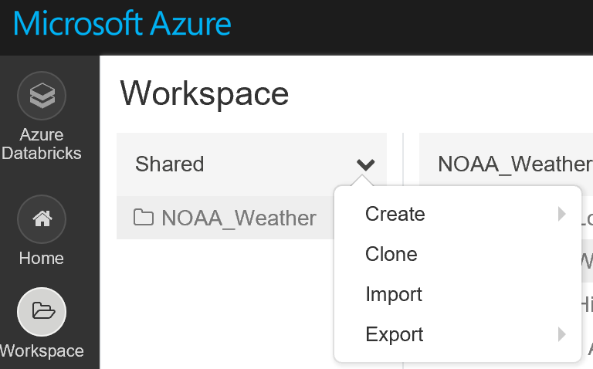Screen dimensions: 593x369
Task: Choose Import from the context menu
Action: [x=394, y=294]
